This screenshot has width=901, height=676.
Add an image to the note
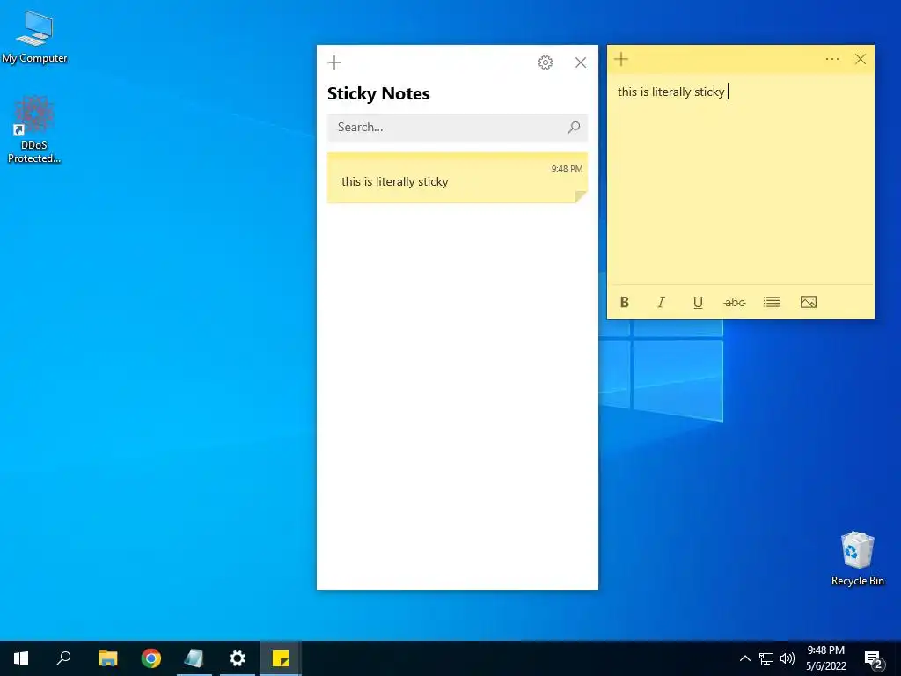[x=809, y=303]
